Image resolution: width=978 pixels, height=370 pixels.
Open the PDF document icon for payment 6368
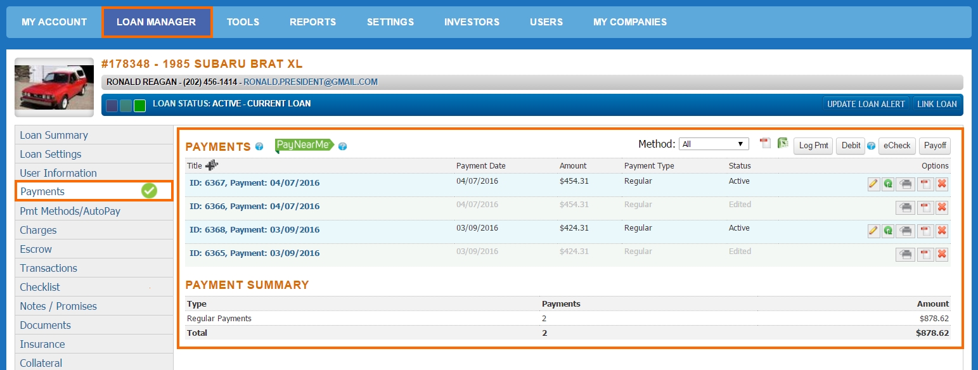[925, 231]
